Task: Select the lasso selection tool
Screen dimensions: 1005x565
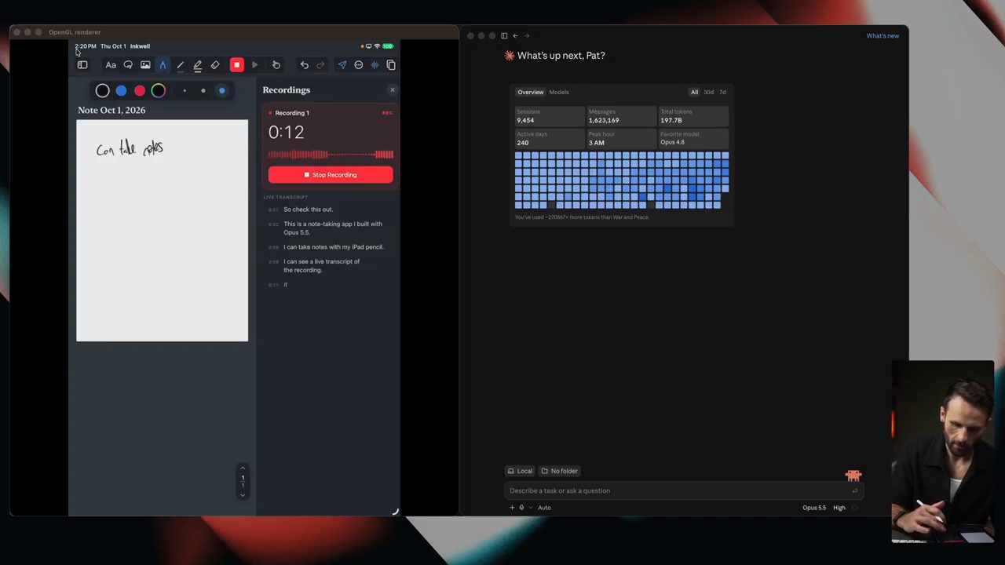Action: coord(128,65)
